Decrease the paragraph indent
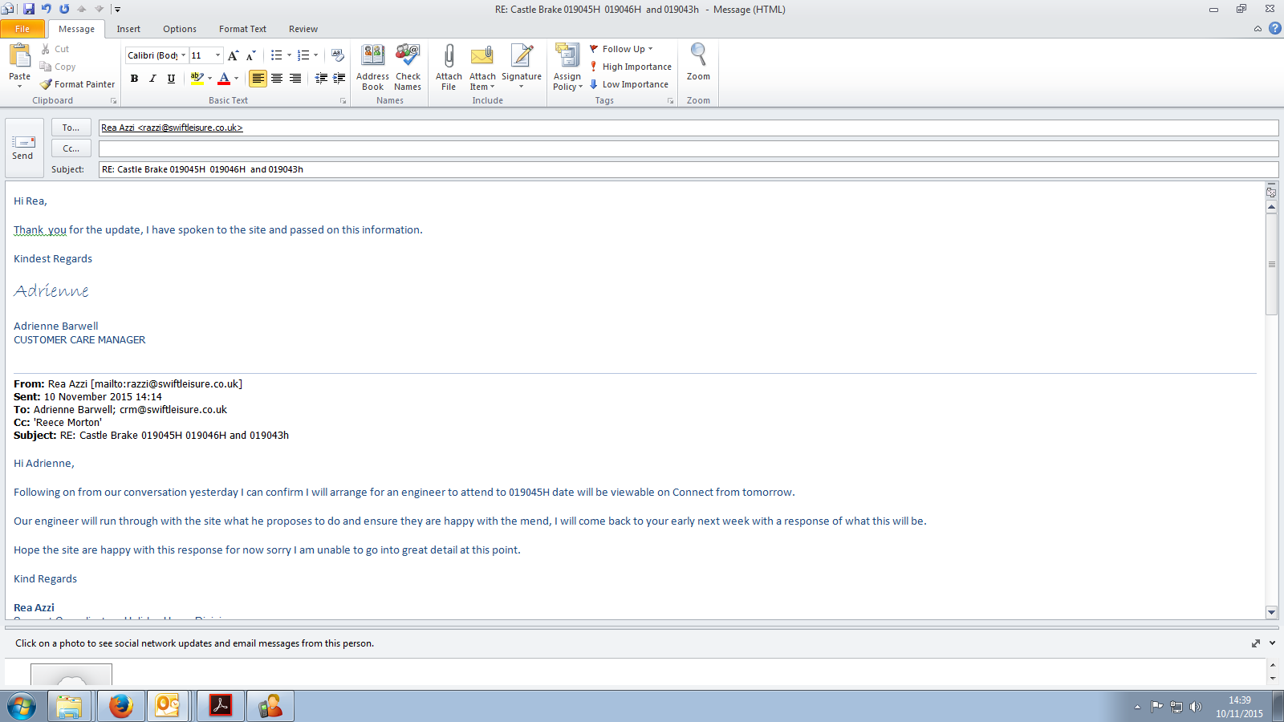Image resolution: width=1284 pixels, height=722 pixels. point(321,78)
